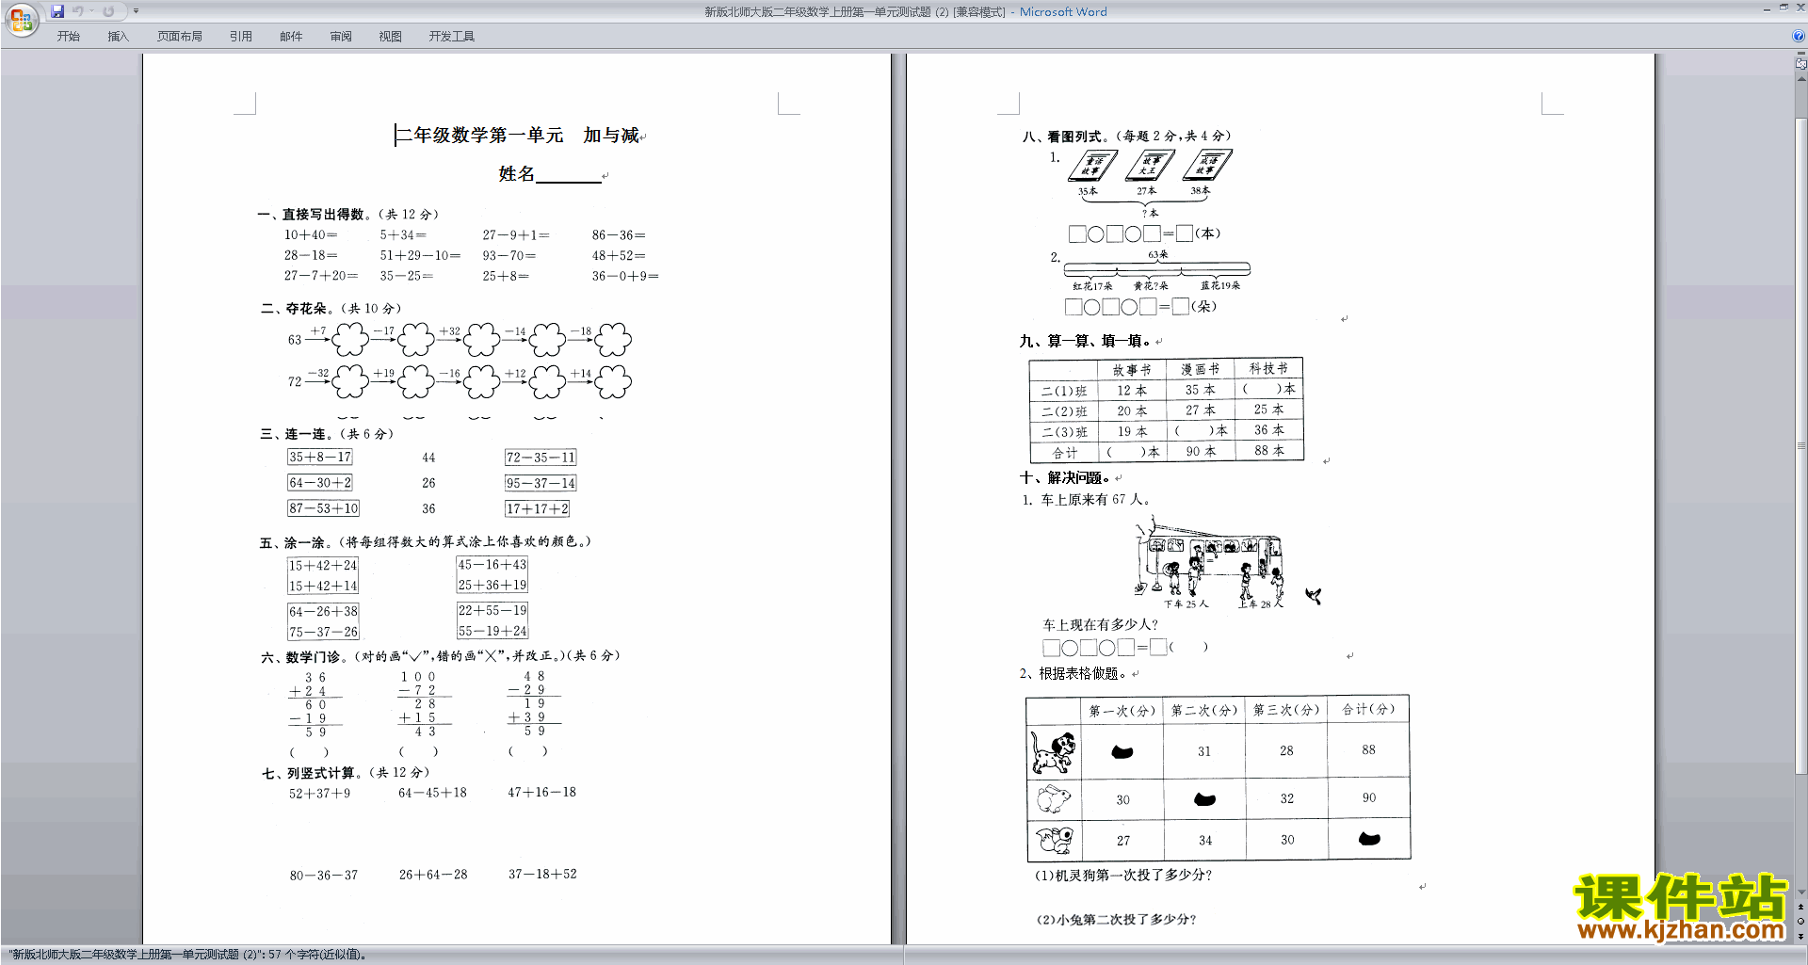Undo the last action

[78, 11]
